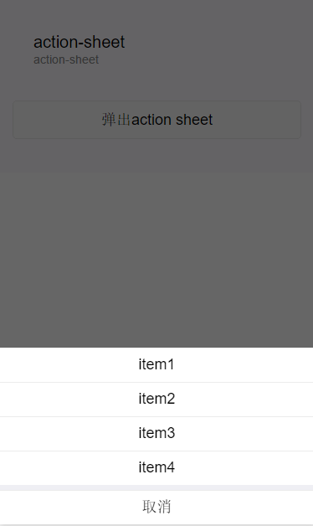This screenshot has height=526, width=313.
Task: Close the popup using the 取消 row
Action: (156, 507)
